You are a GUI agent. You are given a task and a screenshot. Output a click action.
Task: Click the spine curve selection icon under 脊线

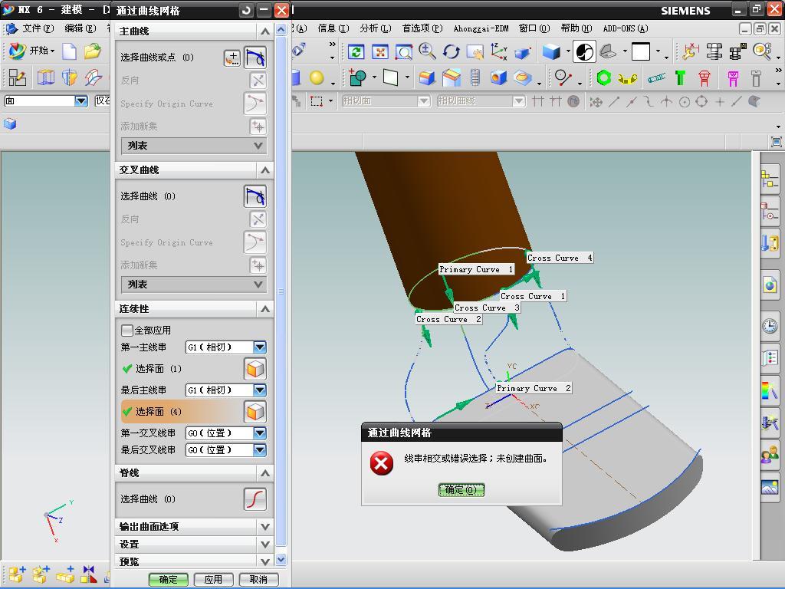tap(255, 499)
